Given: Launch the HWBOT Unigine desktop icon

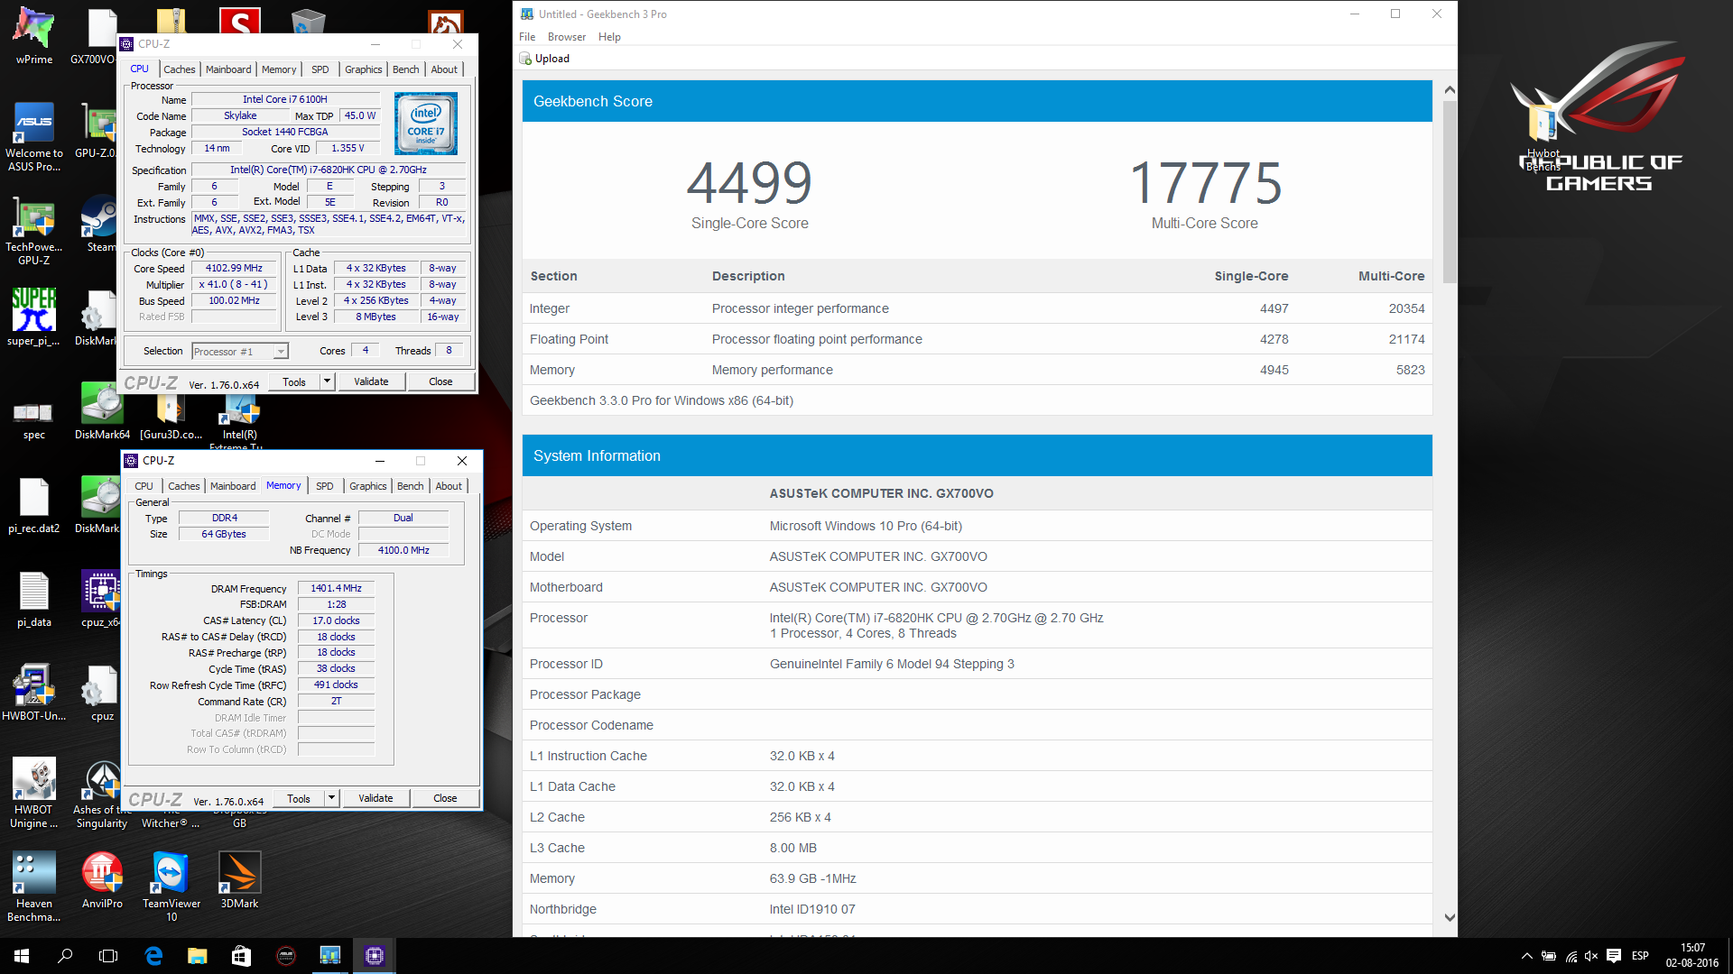Looking at the screenshot, I should [x=33, y=792].
